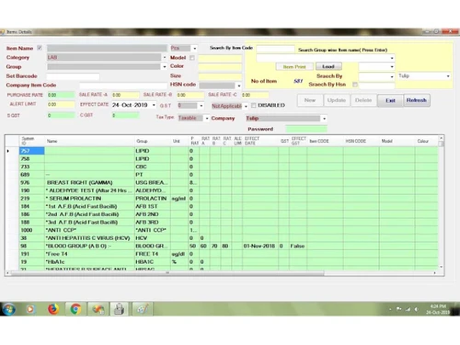Click the Size input field
Viewport: 460px width, 345px height.
tap(220, 76)
